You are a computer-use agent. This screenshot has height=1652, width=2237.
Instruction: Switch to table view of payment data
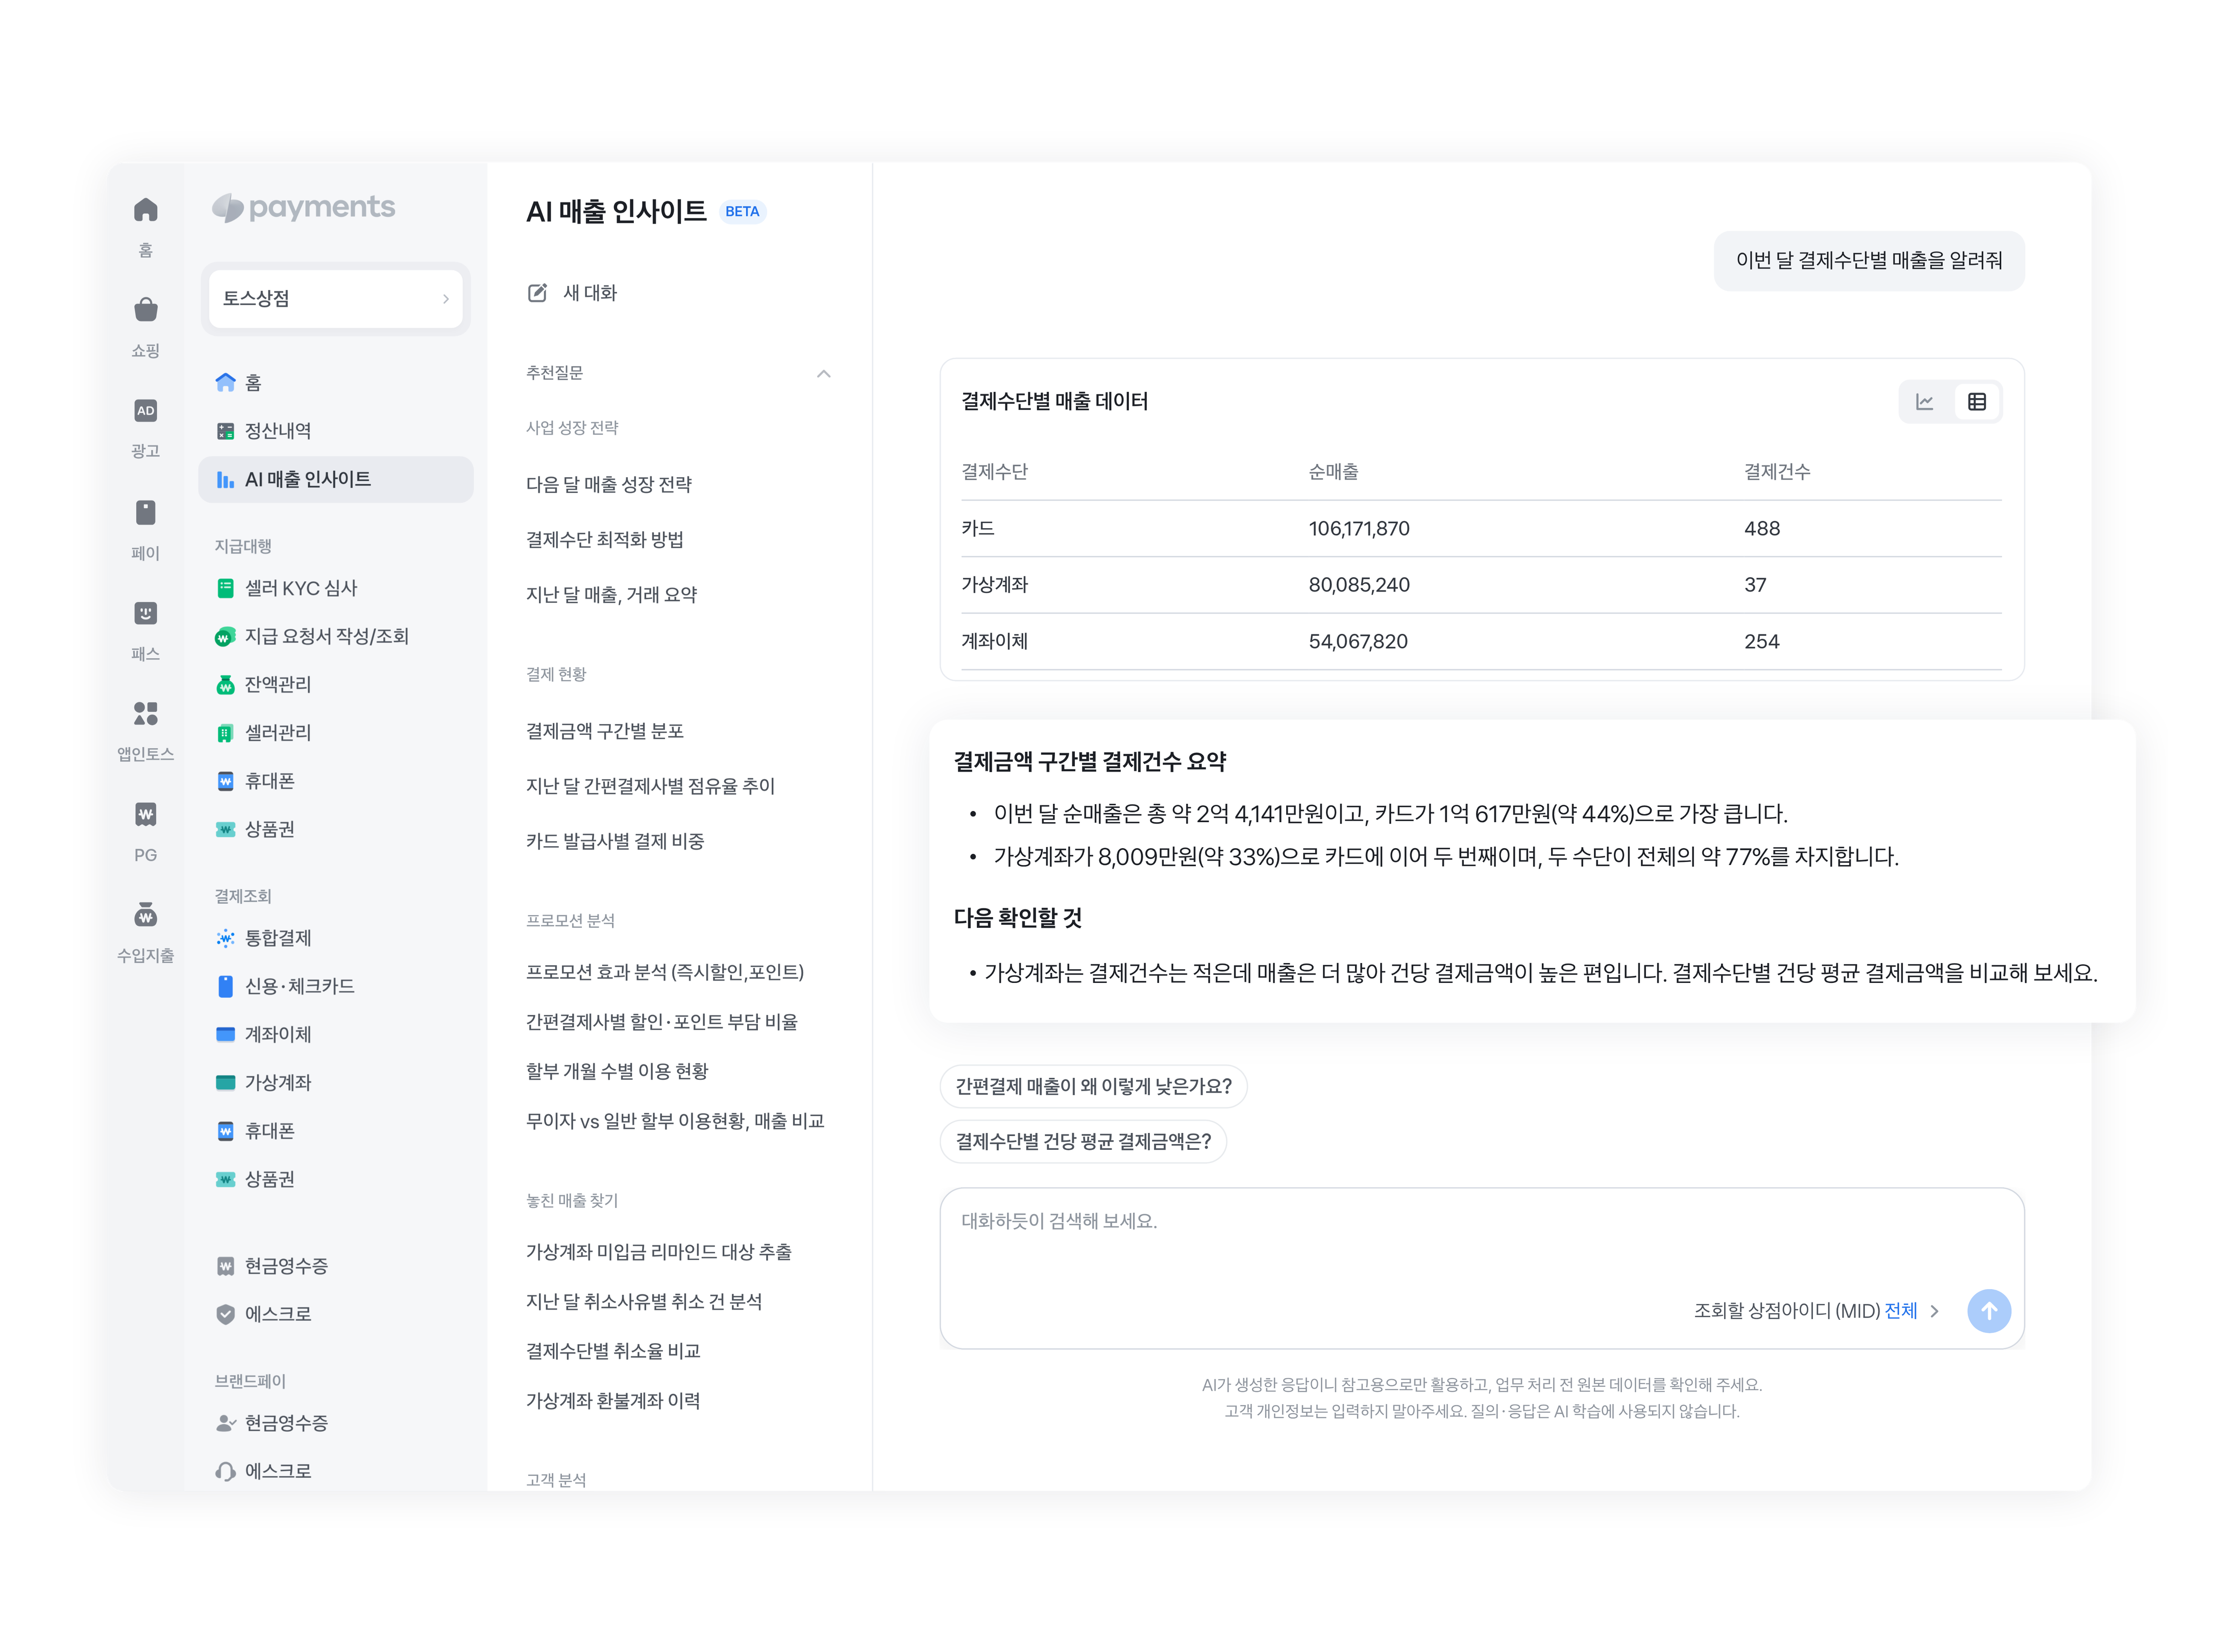click(1977, 402)
